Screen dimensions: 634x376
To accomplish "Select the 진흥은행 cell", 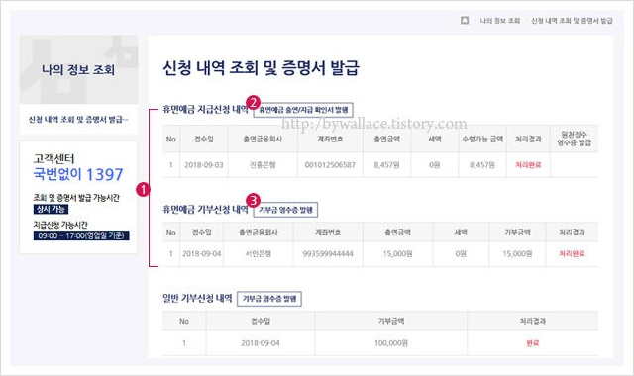I will (x=263, y=165).
